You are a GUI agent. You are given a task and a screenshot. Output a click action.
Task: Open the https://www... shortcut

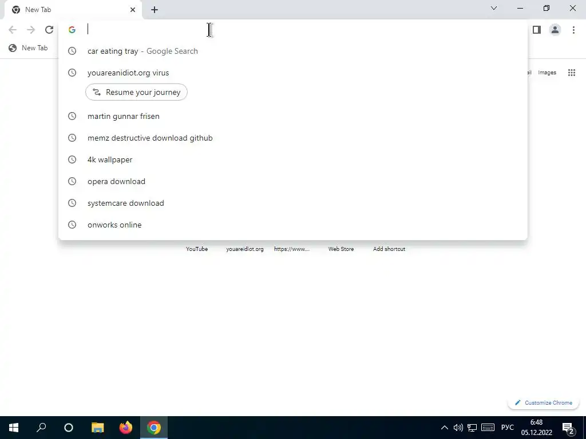pyautogui.click(x=292, y=249)
